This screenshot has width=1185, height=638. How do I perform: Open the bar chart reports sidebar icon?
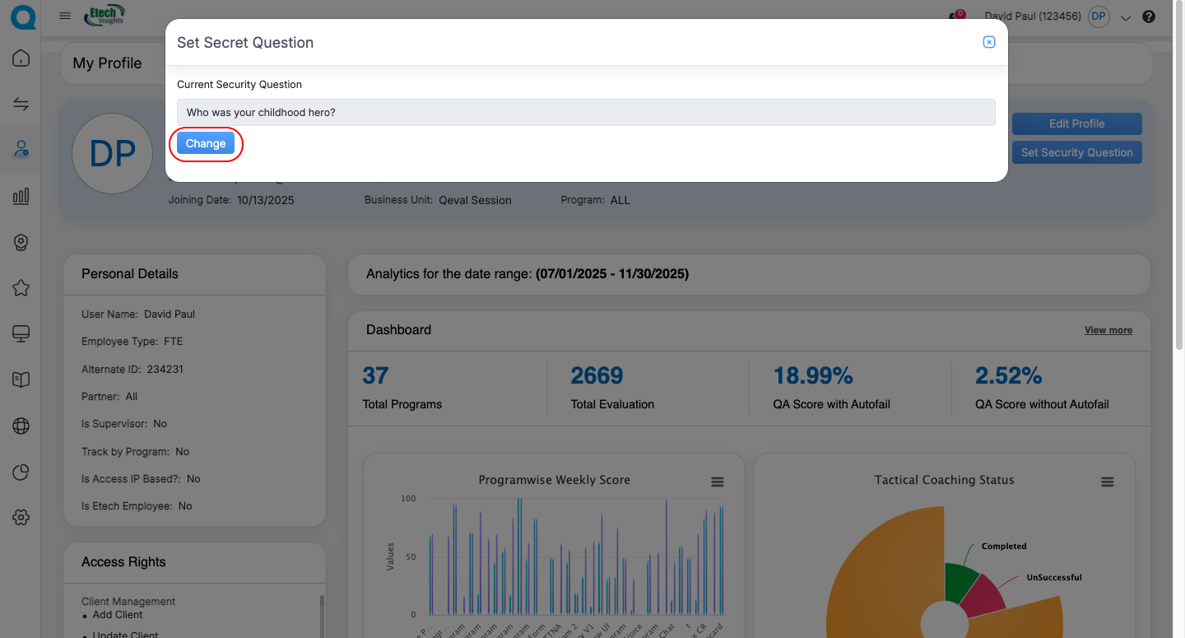[21, 196]
